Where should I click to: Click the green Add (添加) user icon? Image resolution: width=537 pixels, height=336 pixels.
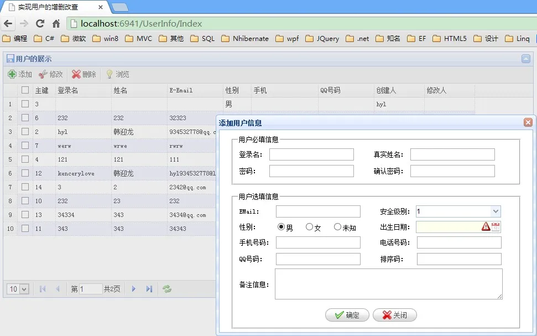tap(12, 74)
